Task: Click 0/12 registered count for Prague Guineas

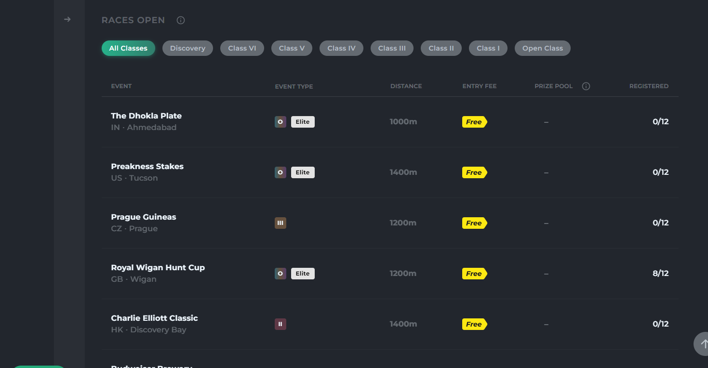Action: point(661,223)
